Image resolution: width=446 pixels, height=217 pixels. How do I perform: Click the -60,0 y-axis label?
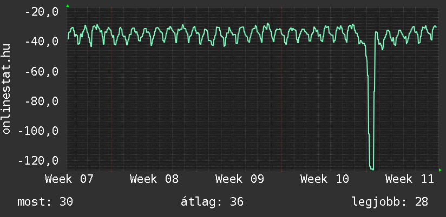click(x=41, y=71)
